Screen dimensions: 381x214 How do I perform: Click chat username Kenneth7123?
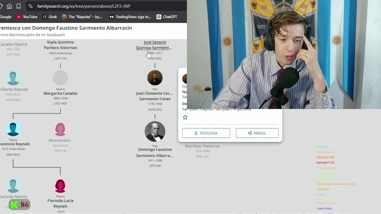click(x=325, y=163)
